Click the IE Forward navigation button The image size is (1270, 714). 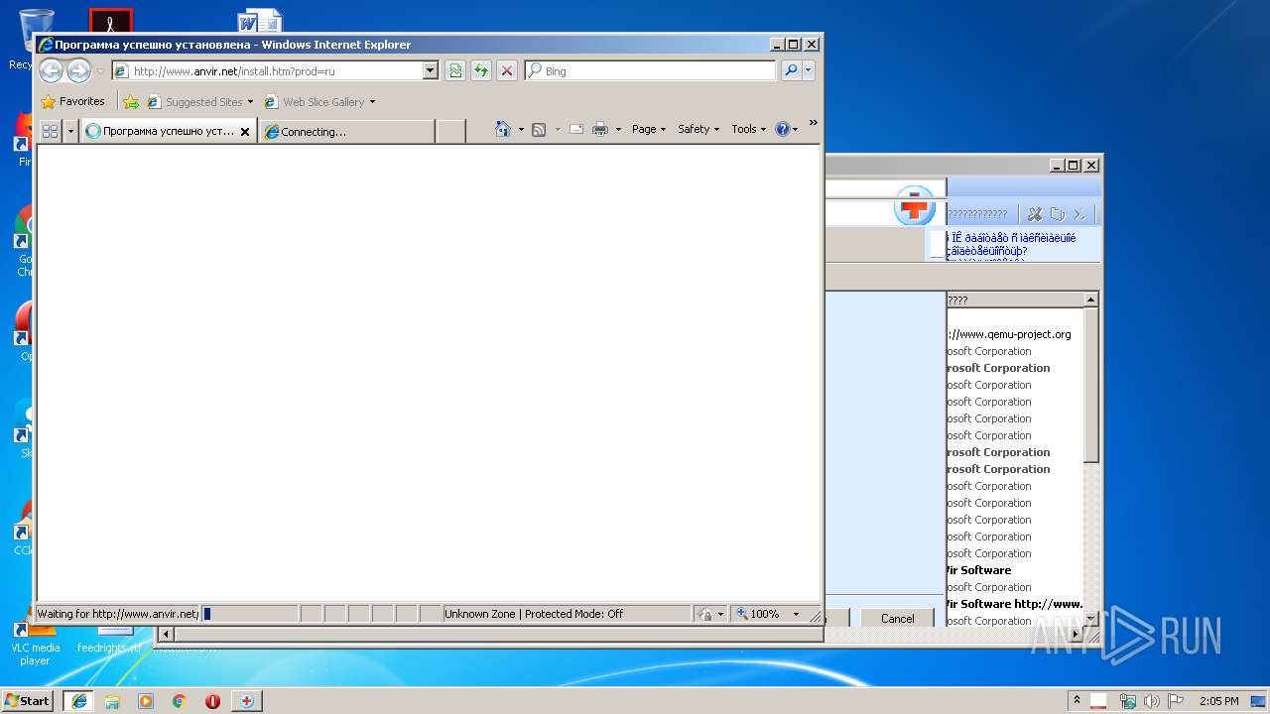(78, 70)
